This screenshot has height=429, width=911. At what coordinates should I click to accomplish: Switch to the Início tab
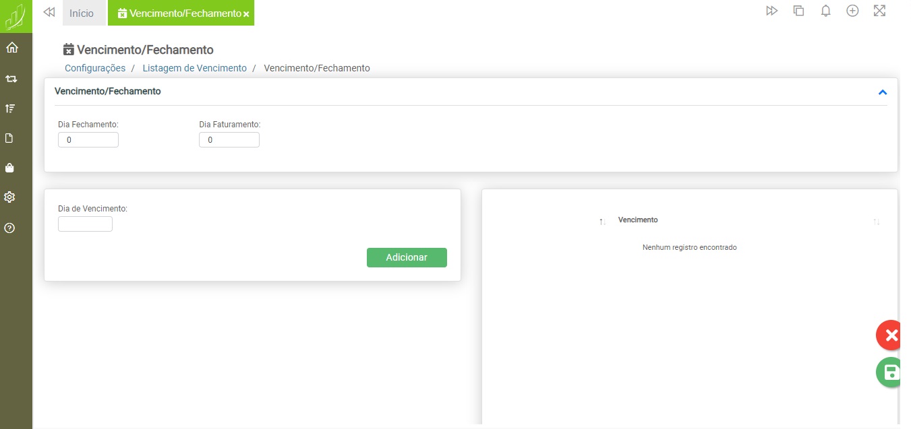click(x=82, y=13)
